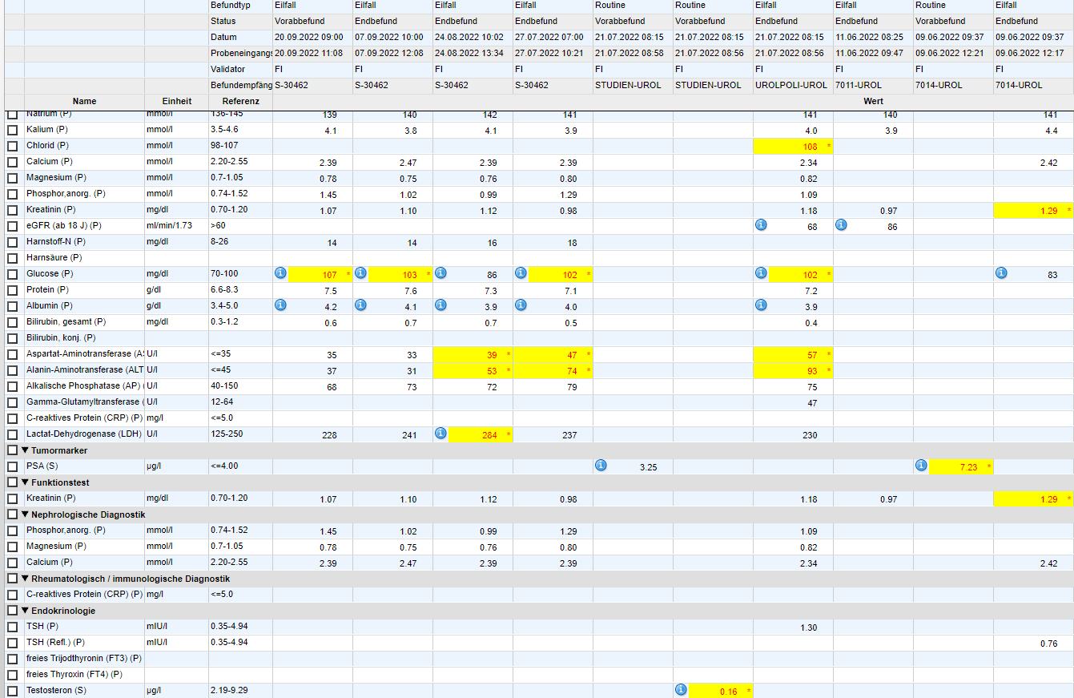Image resolution: width=1074 pixels, height=698 pixels.
Task: Click info icon next to Glucose value 107
Action: point(280,273)
